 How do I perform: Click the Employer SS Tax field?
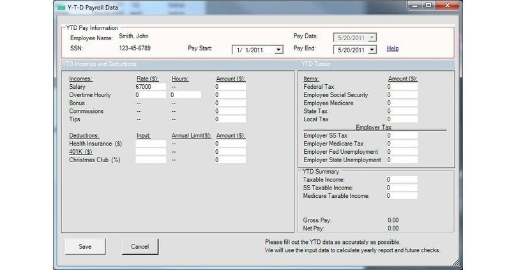(402, 135)
